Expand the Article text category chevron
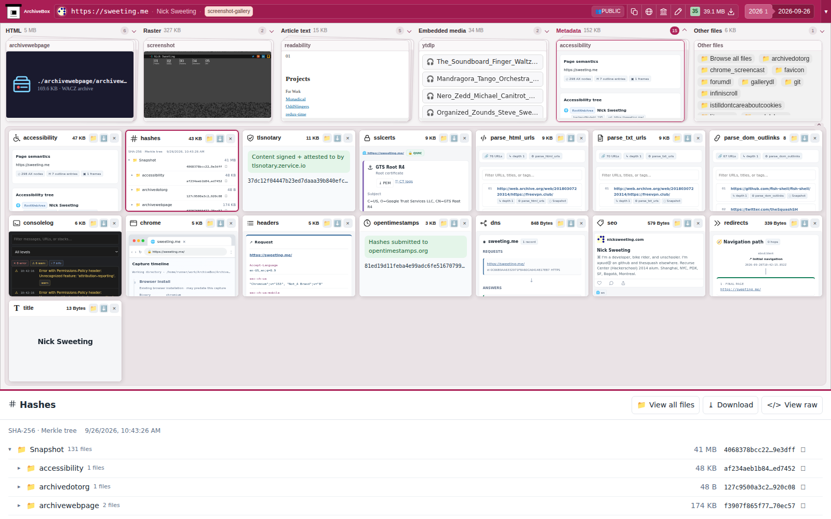The width and height of the screenshot is (831, 519). (x=409, y=31)
